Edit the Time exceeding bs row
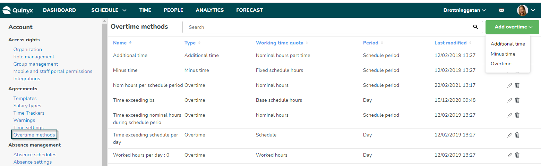The width and height of the screenshot is (541, 166). (509, 100)
